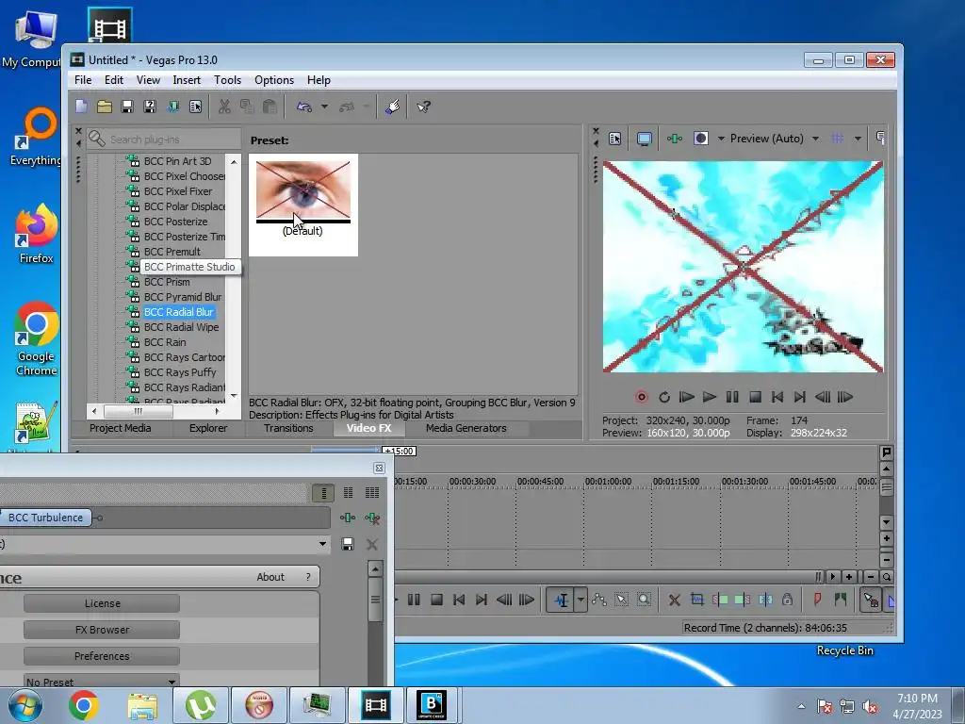Viewport: 965px width, 724px height.
Task: Click the Search plug-ins field
Action: pos(164,140)
